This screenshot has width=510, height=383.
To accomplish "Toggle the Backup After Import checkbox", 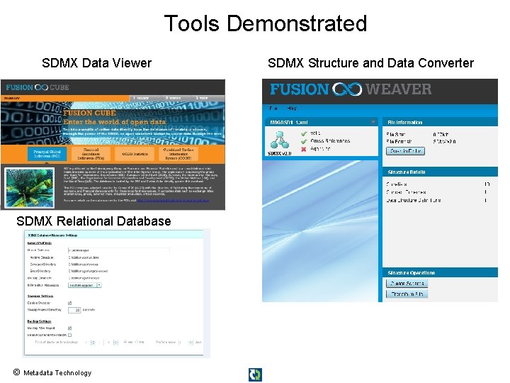I will coord(69,328).
